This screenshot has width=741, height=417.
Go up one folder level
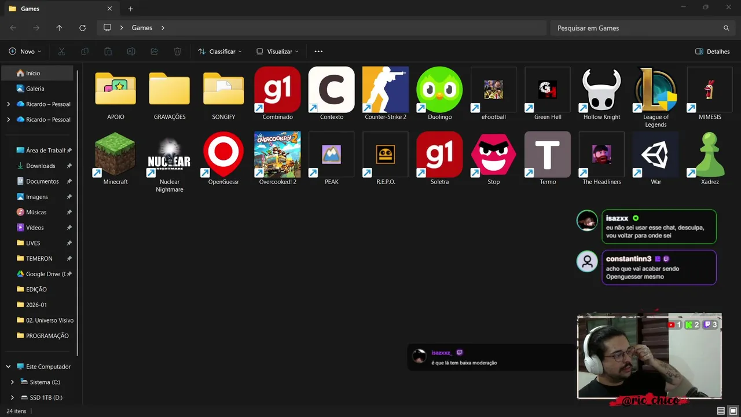pos(59,28)
